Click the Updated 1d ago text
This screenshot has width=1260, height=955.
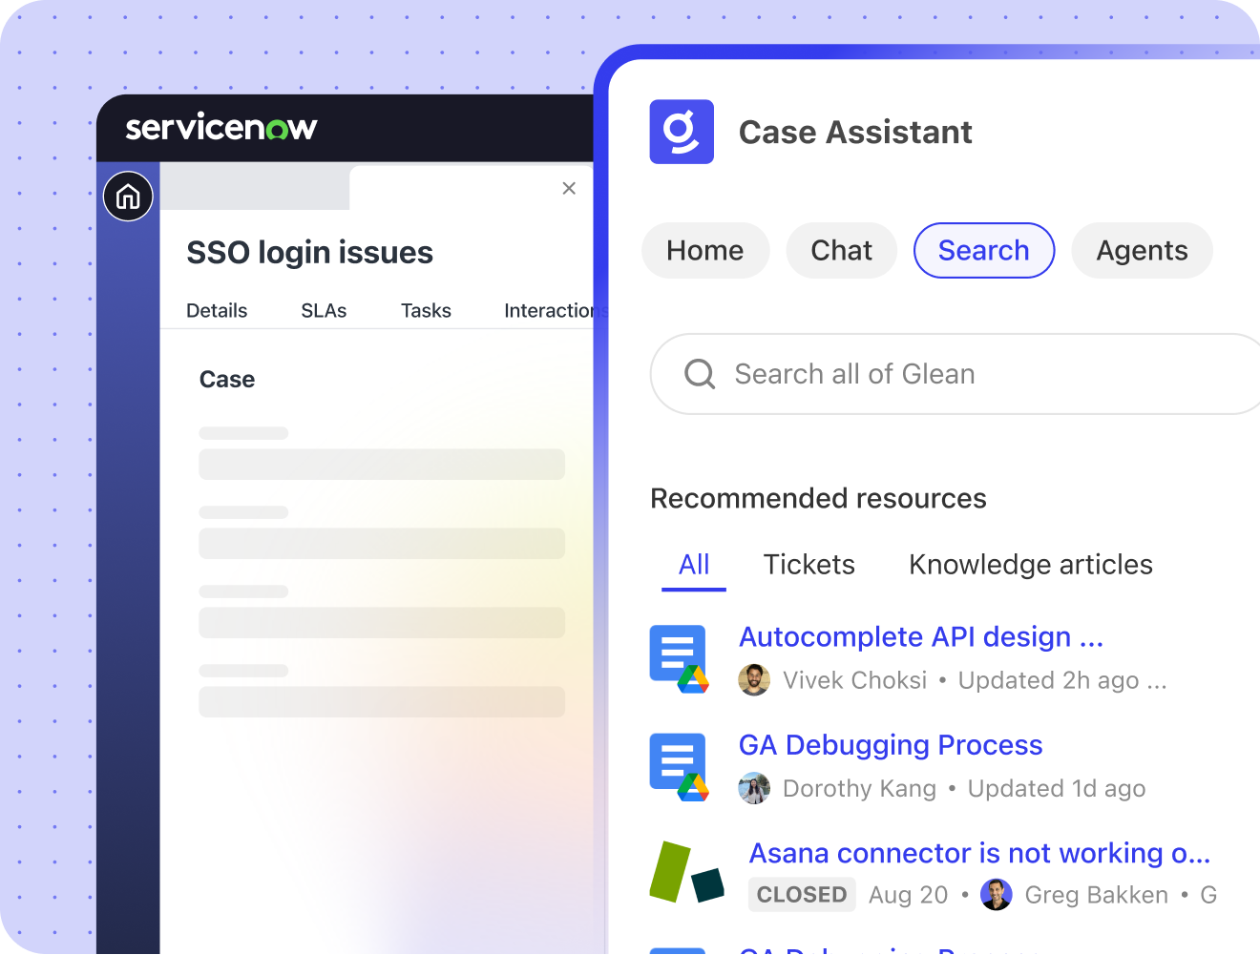[x=1056, y=789]
